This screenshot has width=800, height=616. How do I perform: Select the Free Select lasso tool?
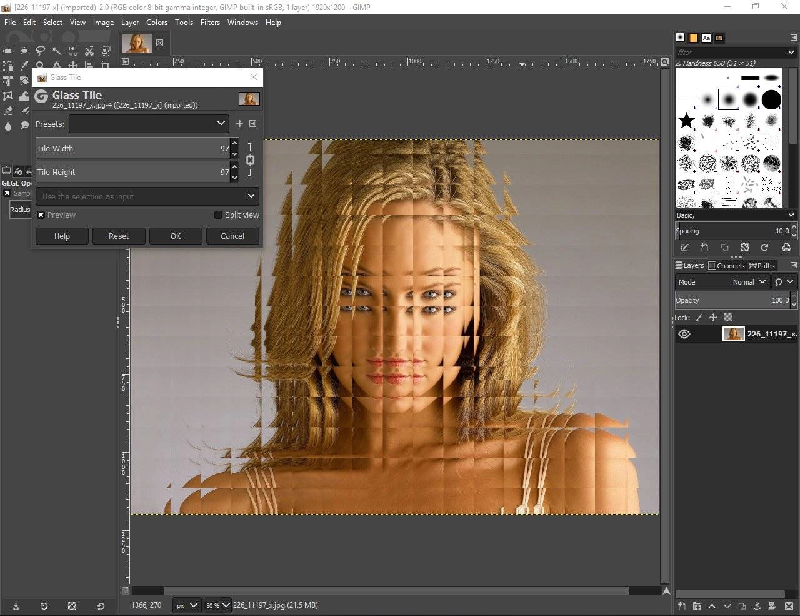41,51
